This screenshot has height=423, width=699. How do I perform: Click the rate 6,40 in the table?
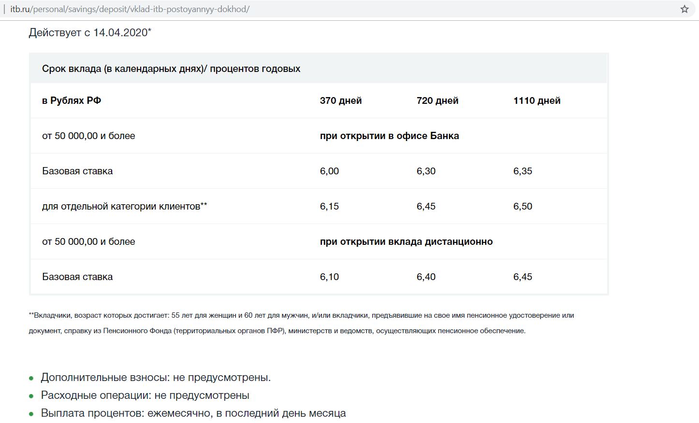point(426,277)
